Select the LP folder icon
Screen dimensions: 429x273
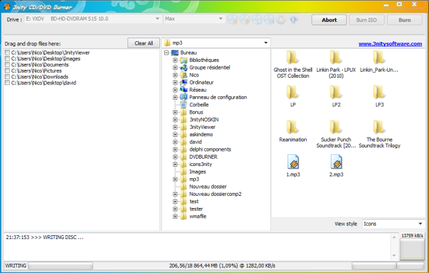(293, 92)
